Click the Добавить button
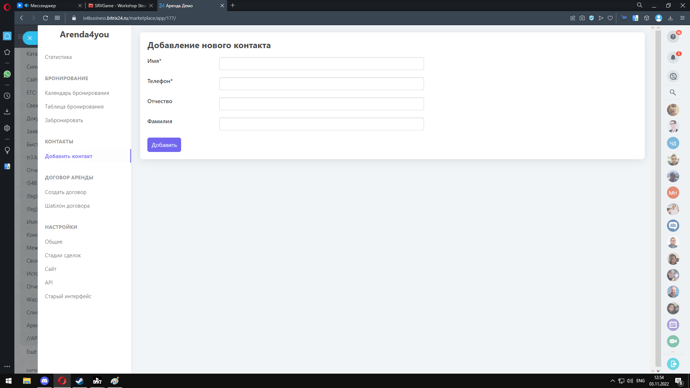Image resolution: width=690 pixels, height=388 pixels. pos(164,145)
